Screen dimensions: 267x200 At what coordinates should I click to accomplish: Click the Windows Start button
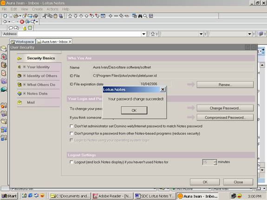click(x=9, y=196)
